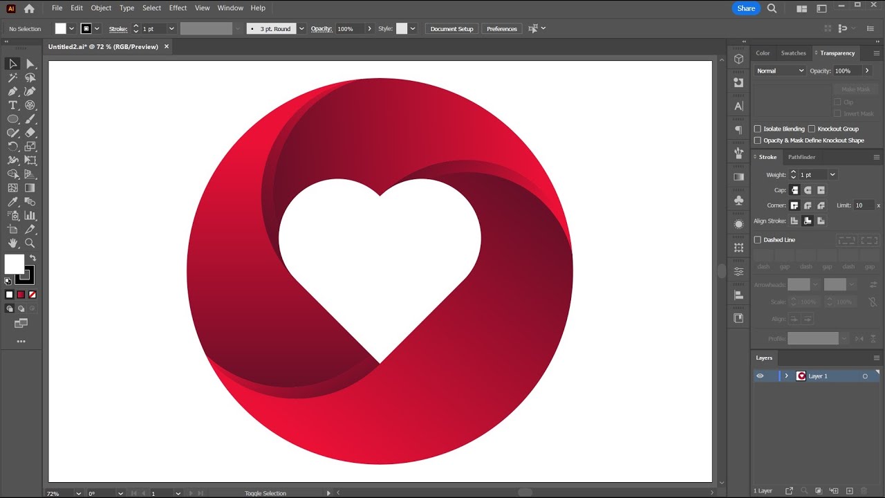
Task: Open the Search icon in top bar
Action: coord(772,8)
